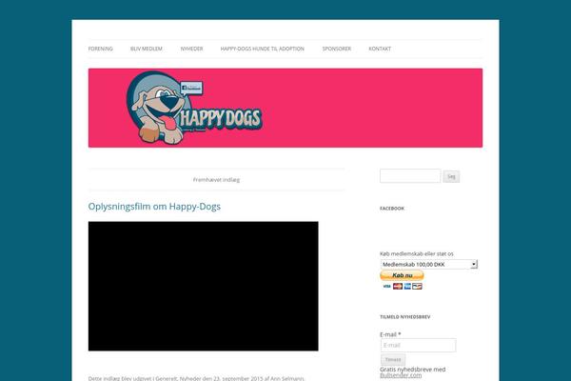The width and height of the screenshot is (571, 381).
Task: Click the TILMELD NYHEDSBREV heading
Action: coord(405,317)
